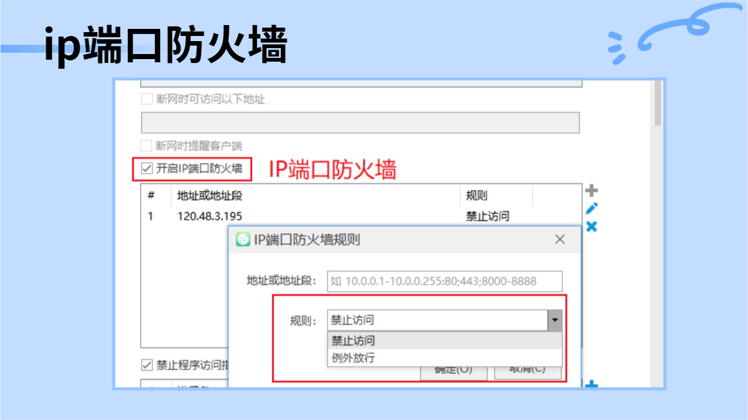
Task: Click the 取消 button in dialog
Action: click(528, 371)
